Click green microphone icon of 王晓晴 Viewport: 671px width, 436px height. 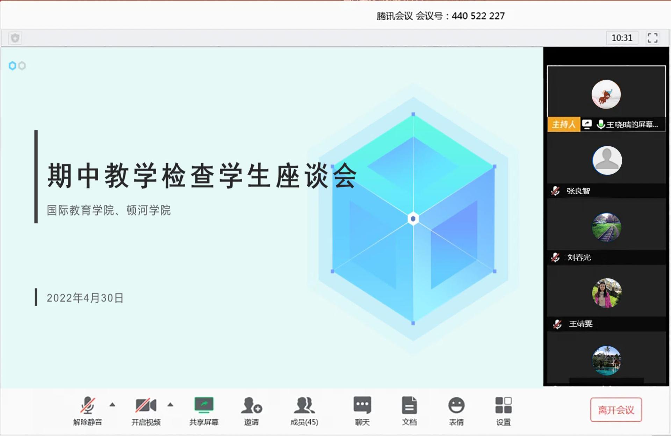(600, 124)
